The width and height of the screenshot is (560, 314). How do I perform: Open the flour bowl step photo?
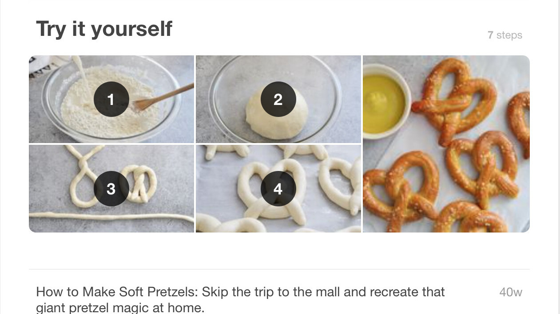pos(111,99)
